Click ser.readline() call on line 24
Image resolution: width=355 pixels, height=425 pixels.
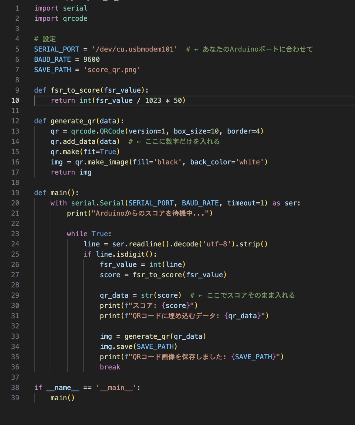141,244
